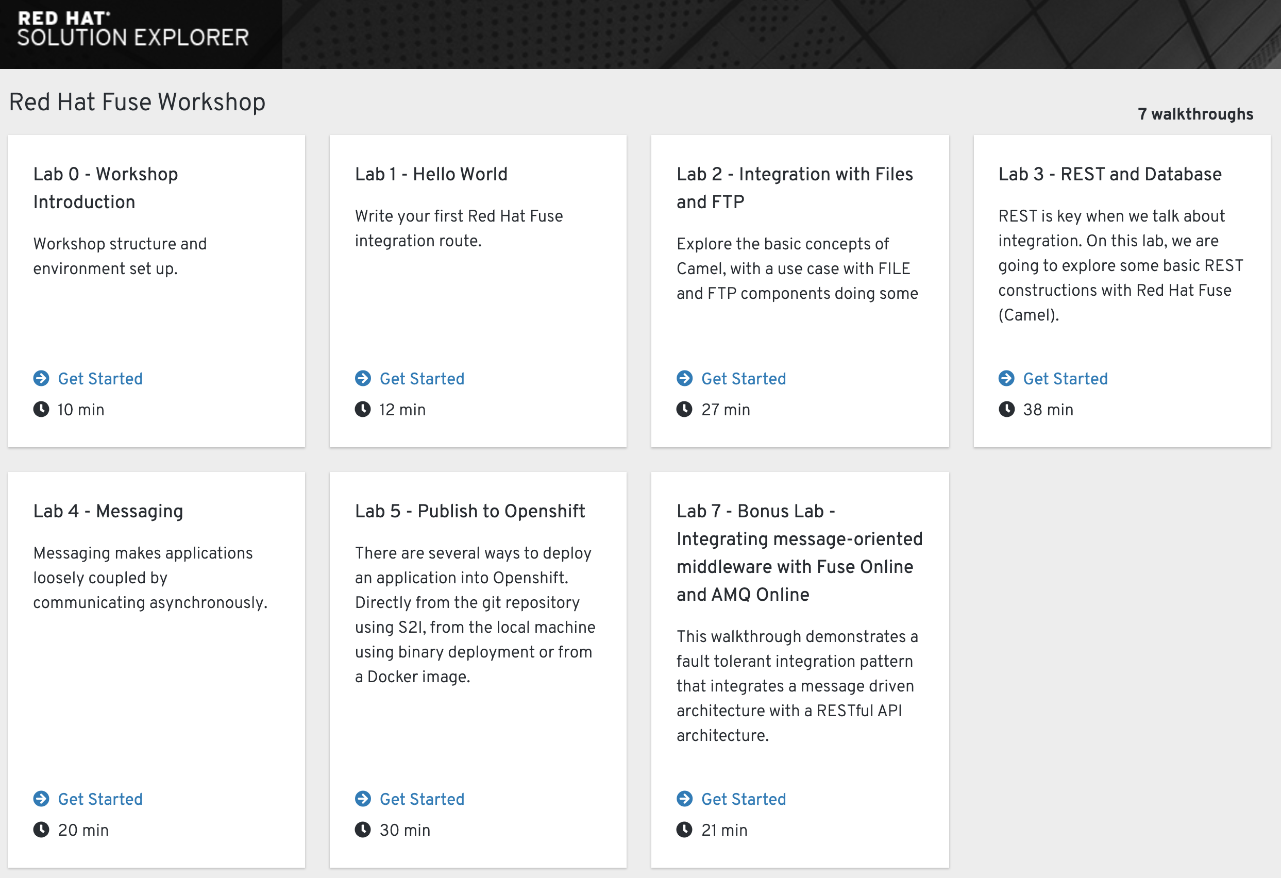The image size is (1281, 878).
Task: Click the Lab 1 Get Started arrow icon
Action: [x=363, y=378]
